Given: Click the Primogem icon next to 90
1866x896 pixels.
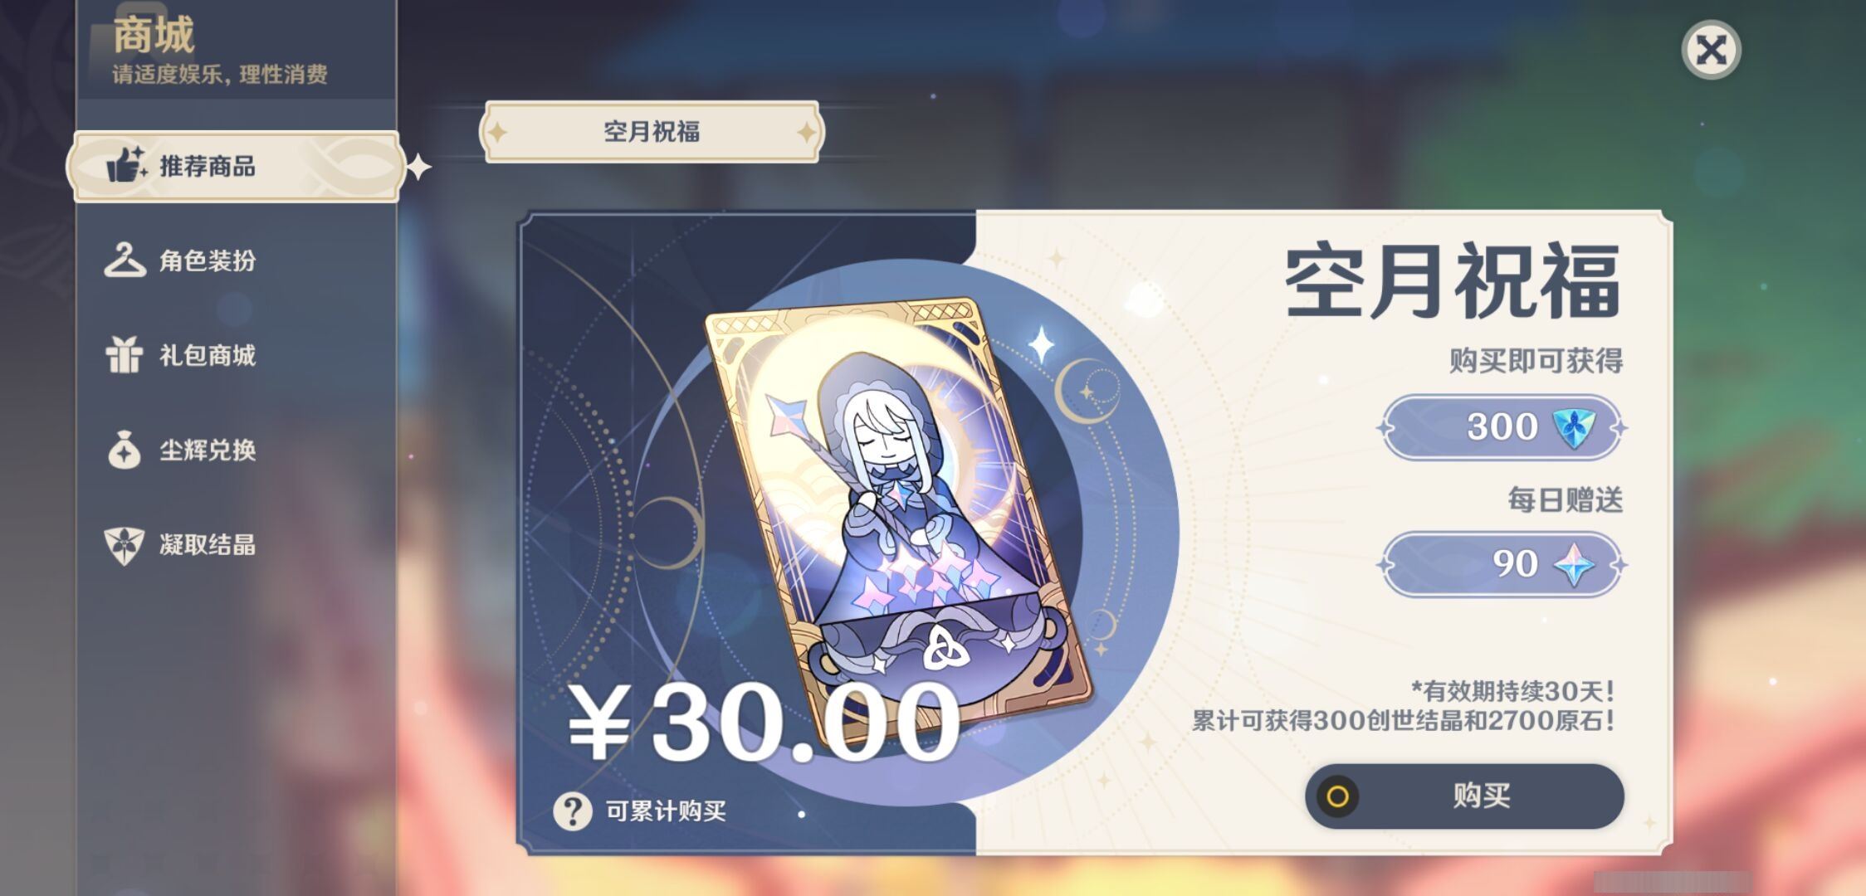Looking at the screenshot, I should (1574, 564).
